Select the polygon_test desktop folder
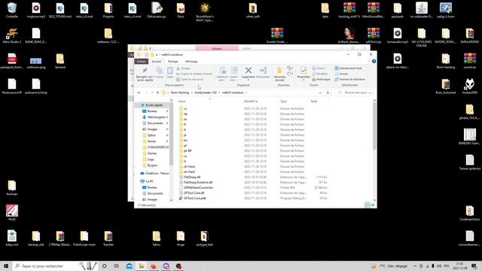Image resolution: width=482 pixels, height=271 pixels. (x=204, y=239)
